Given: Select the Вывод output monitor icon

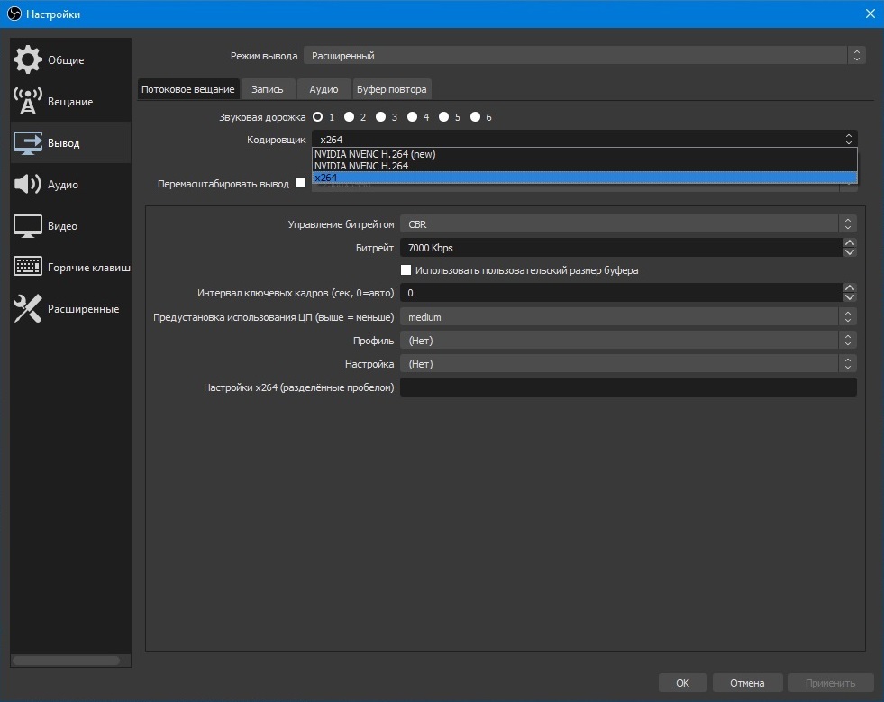Looking at the screenshot, I should pyautogui.click(x=28, y=143).
